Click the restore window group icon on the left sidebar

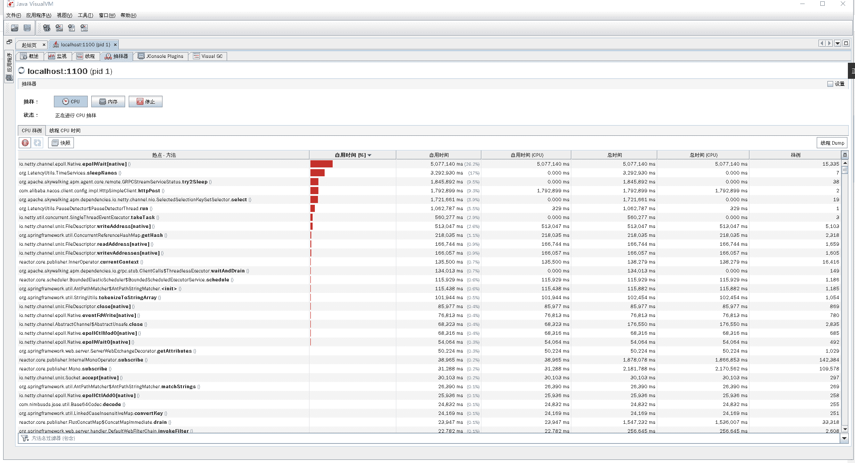tap(9, 42)
